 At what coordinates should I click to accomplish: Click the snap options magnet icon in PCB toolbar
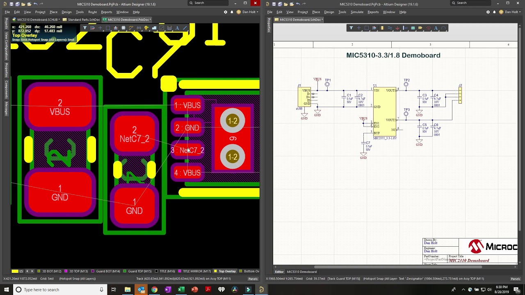(92, 28)
